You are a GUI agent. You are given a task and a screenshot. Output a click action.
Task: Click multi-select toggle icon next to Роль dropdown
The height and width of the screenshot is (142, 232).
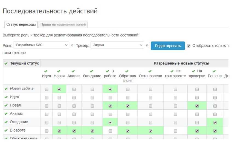(x=72, y=46)
